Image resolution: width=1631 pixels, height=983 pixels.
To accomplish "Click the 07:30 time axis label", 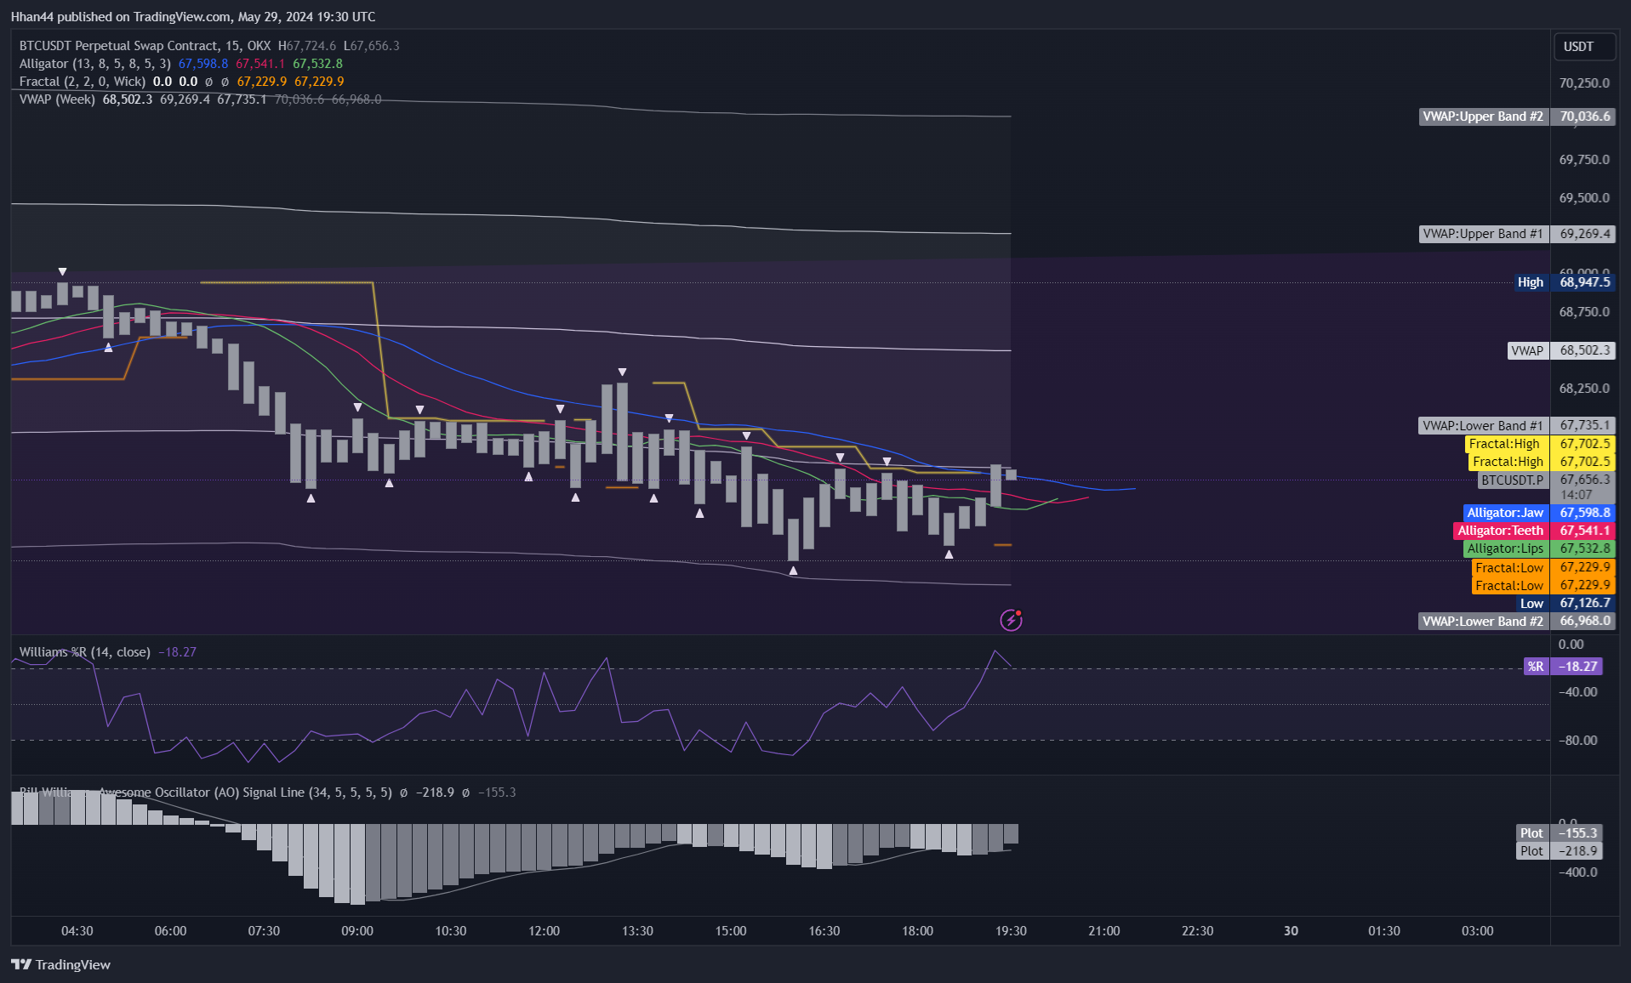I will click(x=264, y=931).
